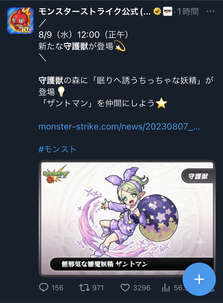This screenshot has height=303, width=223.
Task: Tap the blue compose plus button
Action: 199,279
